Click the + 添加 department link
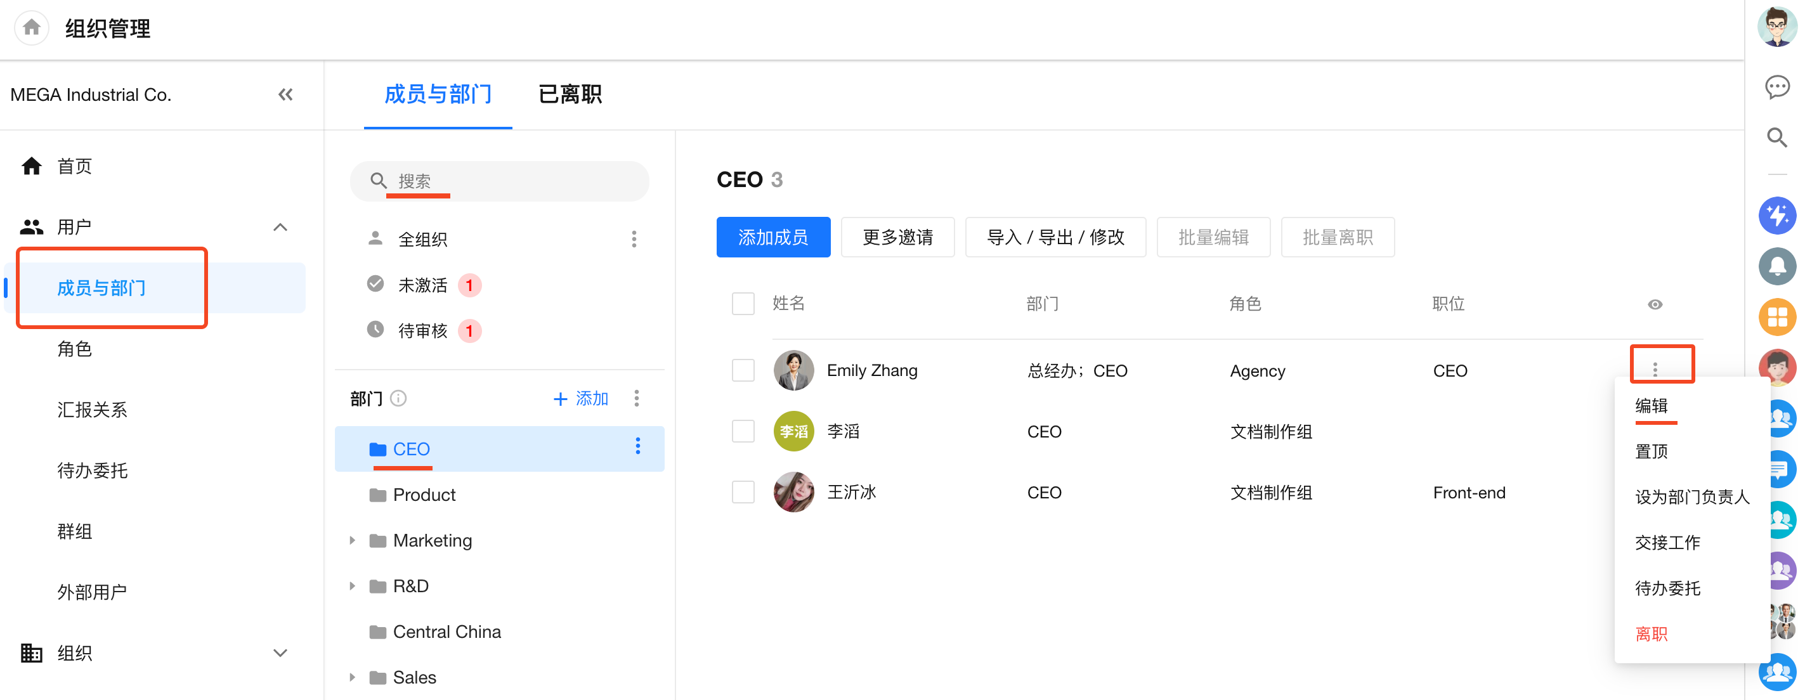The height and width of the screenshot is (700, 1805). click(x=580, y=399)
